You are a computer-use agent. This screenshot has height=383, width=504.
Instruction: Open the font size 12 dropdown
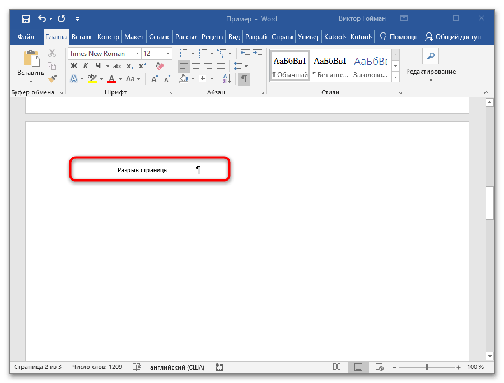[x=168, y=54]
